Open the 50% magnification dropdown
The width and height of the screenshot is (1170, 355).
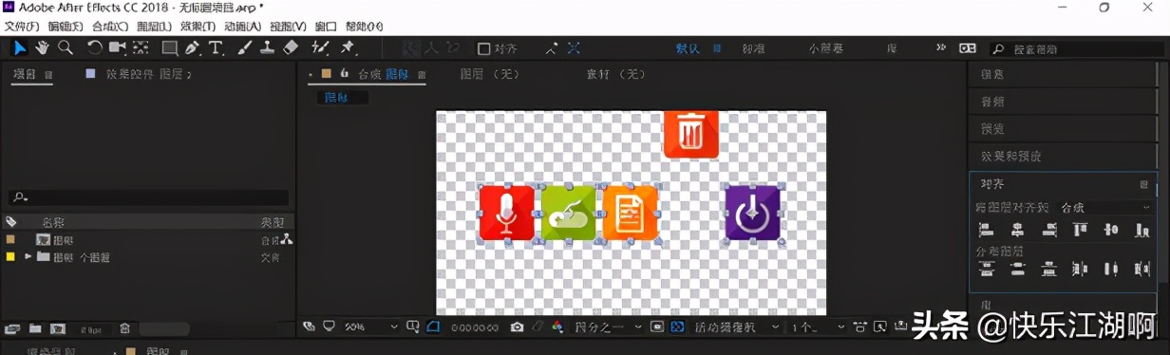pyautogui.click(x=371, y=327)
